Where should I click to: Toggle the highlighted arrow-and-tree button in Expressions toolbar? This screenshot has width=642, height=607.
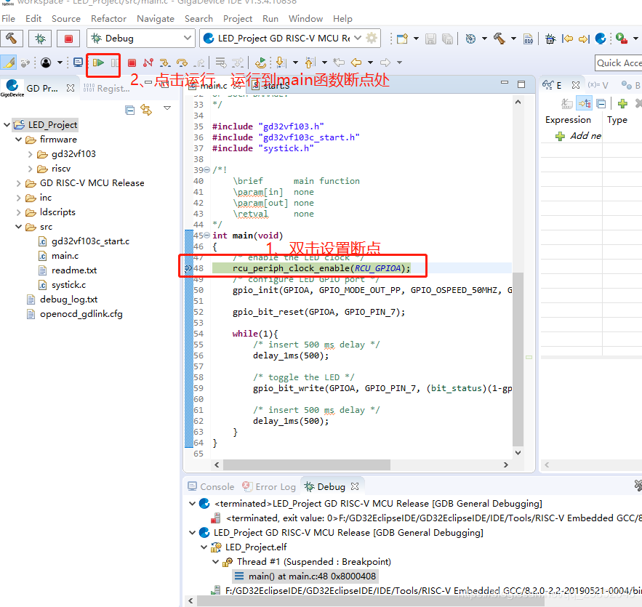[x=585, y=103]
